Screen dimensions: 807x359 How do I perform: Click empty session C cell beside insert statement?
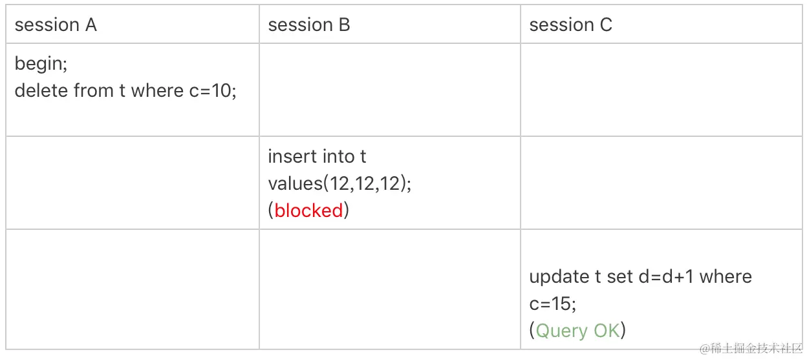click(661, 183)
